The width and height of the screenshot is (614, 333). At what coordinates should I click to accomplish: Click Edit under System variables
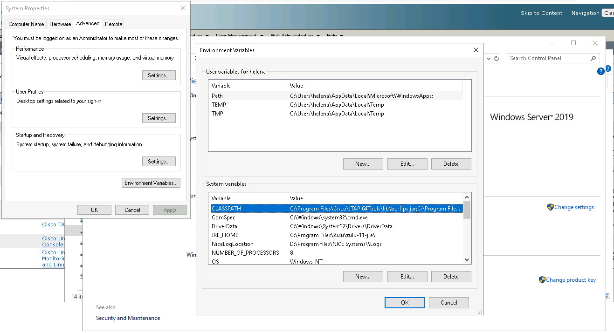coord(407,277)
